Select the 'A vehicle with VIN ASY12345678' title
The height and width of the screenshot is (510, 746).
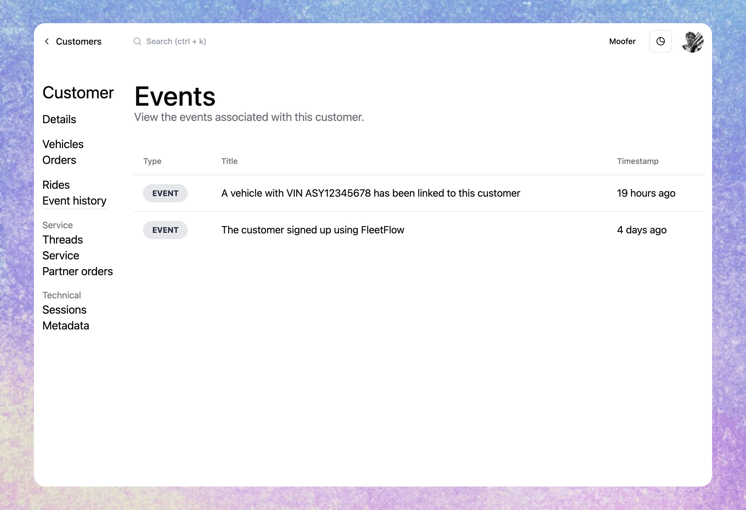pyautogui.click(x=370, y=193)
